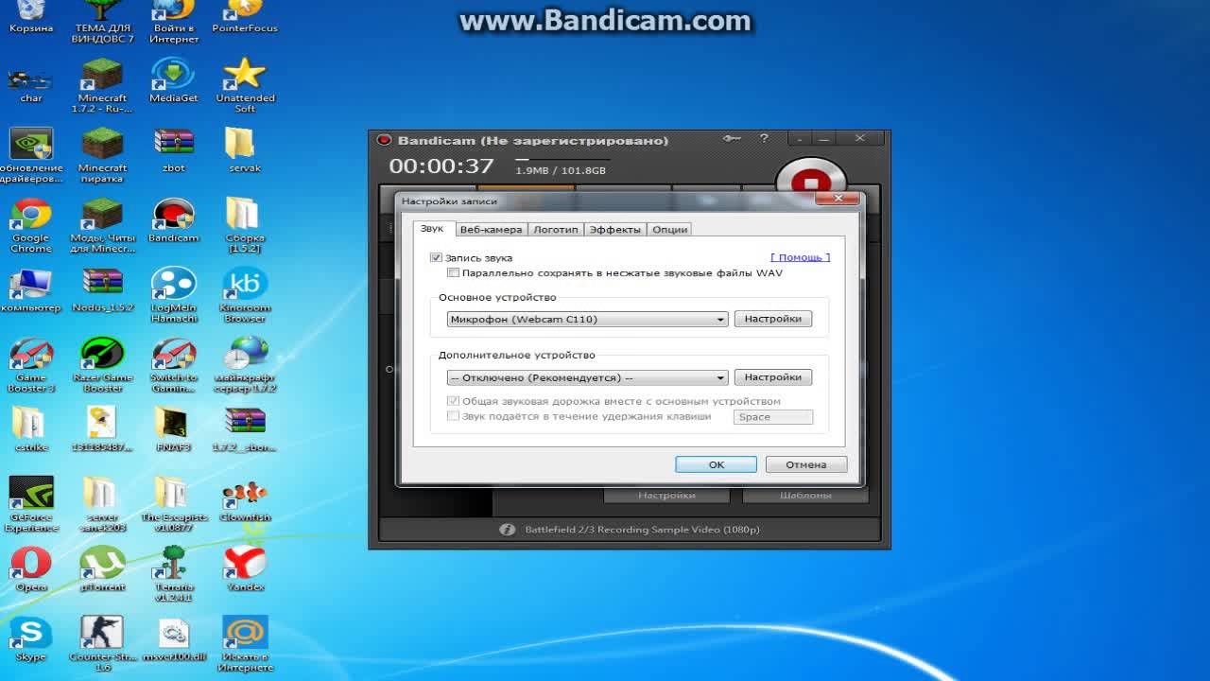The height and width of the screenshot is (681, 1210).
Task: Click the key registration icon in Bandicam title bar
Action: click(x=732, y=139)
